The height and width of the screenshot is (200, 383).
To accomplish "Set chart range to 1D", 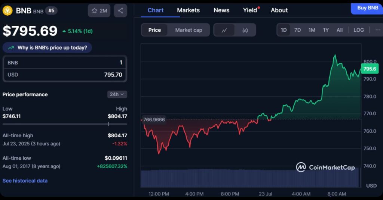I will (x=284, y=30).
